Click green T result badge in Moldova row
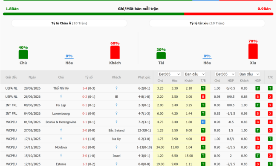Viewport: 277px width, 166px height. pos(203,147)
